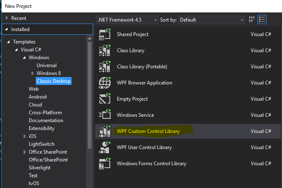
Task: Open the Sort by Default dropdown
Action: (x=212, y=19)
